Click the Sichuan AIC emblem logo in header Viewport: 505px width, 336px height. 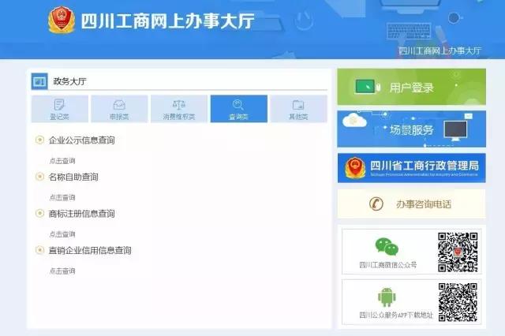[x=62, y=20]
